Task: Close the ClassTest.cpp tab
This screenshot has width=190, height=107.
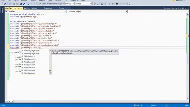Action: point(22,8)
